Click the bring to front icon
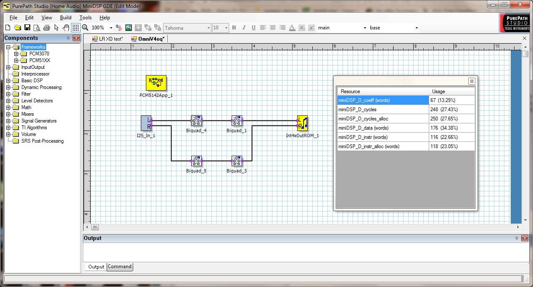This screenshot has width=533, height=287. (x=148, y=28)
